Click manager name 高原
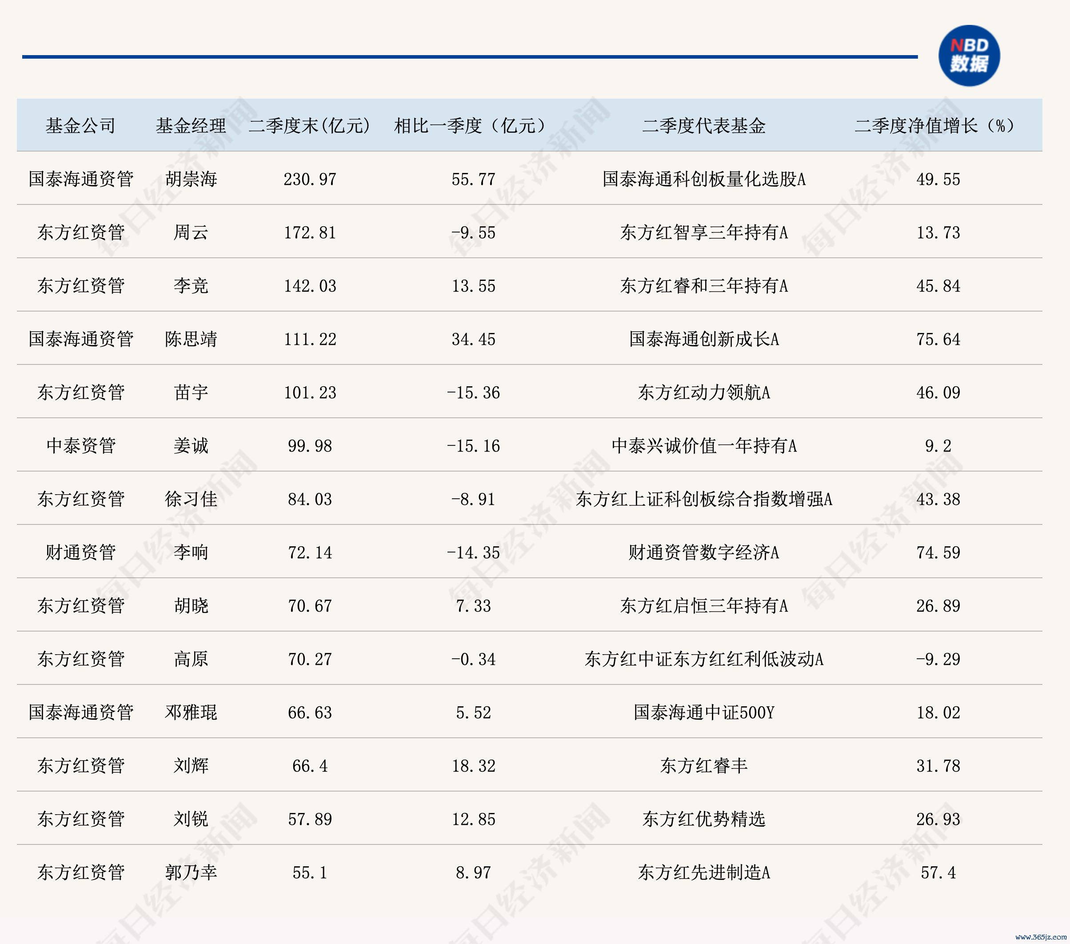The width and height of the screenshot is (1070, 944). (x=191, y=660)
